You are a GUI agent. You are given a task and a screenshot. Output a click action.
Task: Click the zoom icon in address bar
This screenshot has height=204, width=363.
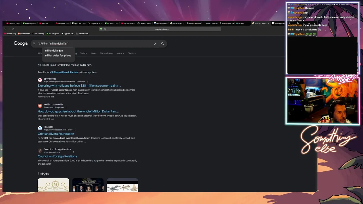(105, 29)
